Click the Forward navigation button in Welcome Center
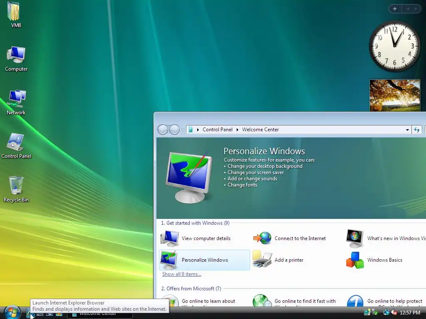The image size is (426, 319). tap(174, 130)
